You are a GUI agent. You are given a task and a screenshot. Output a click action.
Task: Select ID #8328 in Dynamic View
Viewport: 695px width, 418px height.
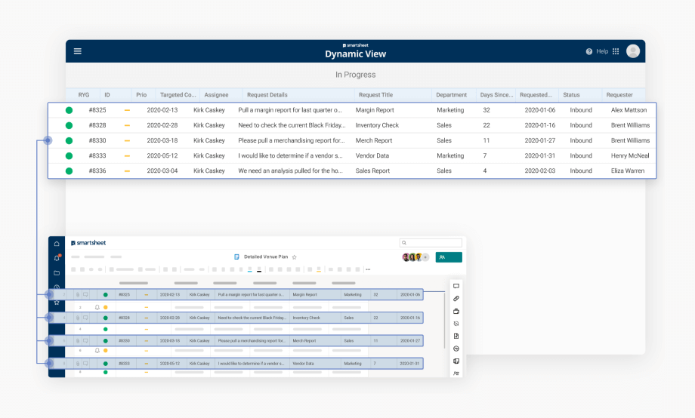97,125
